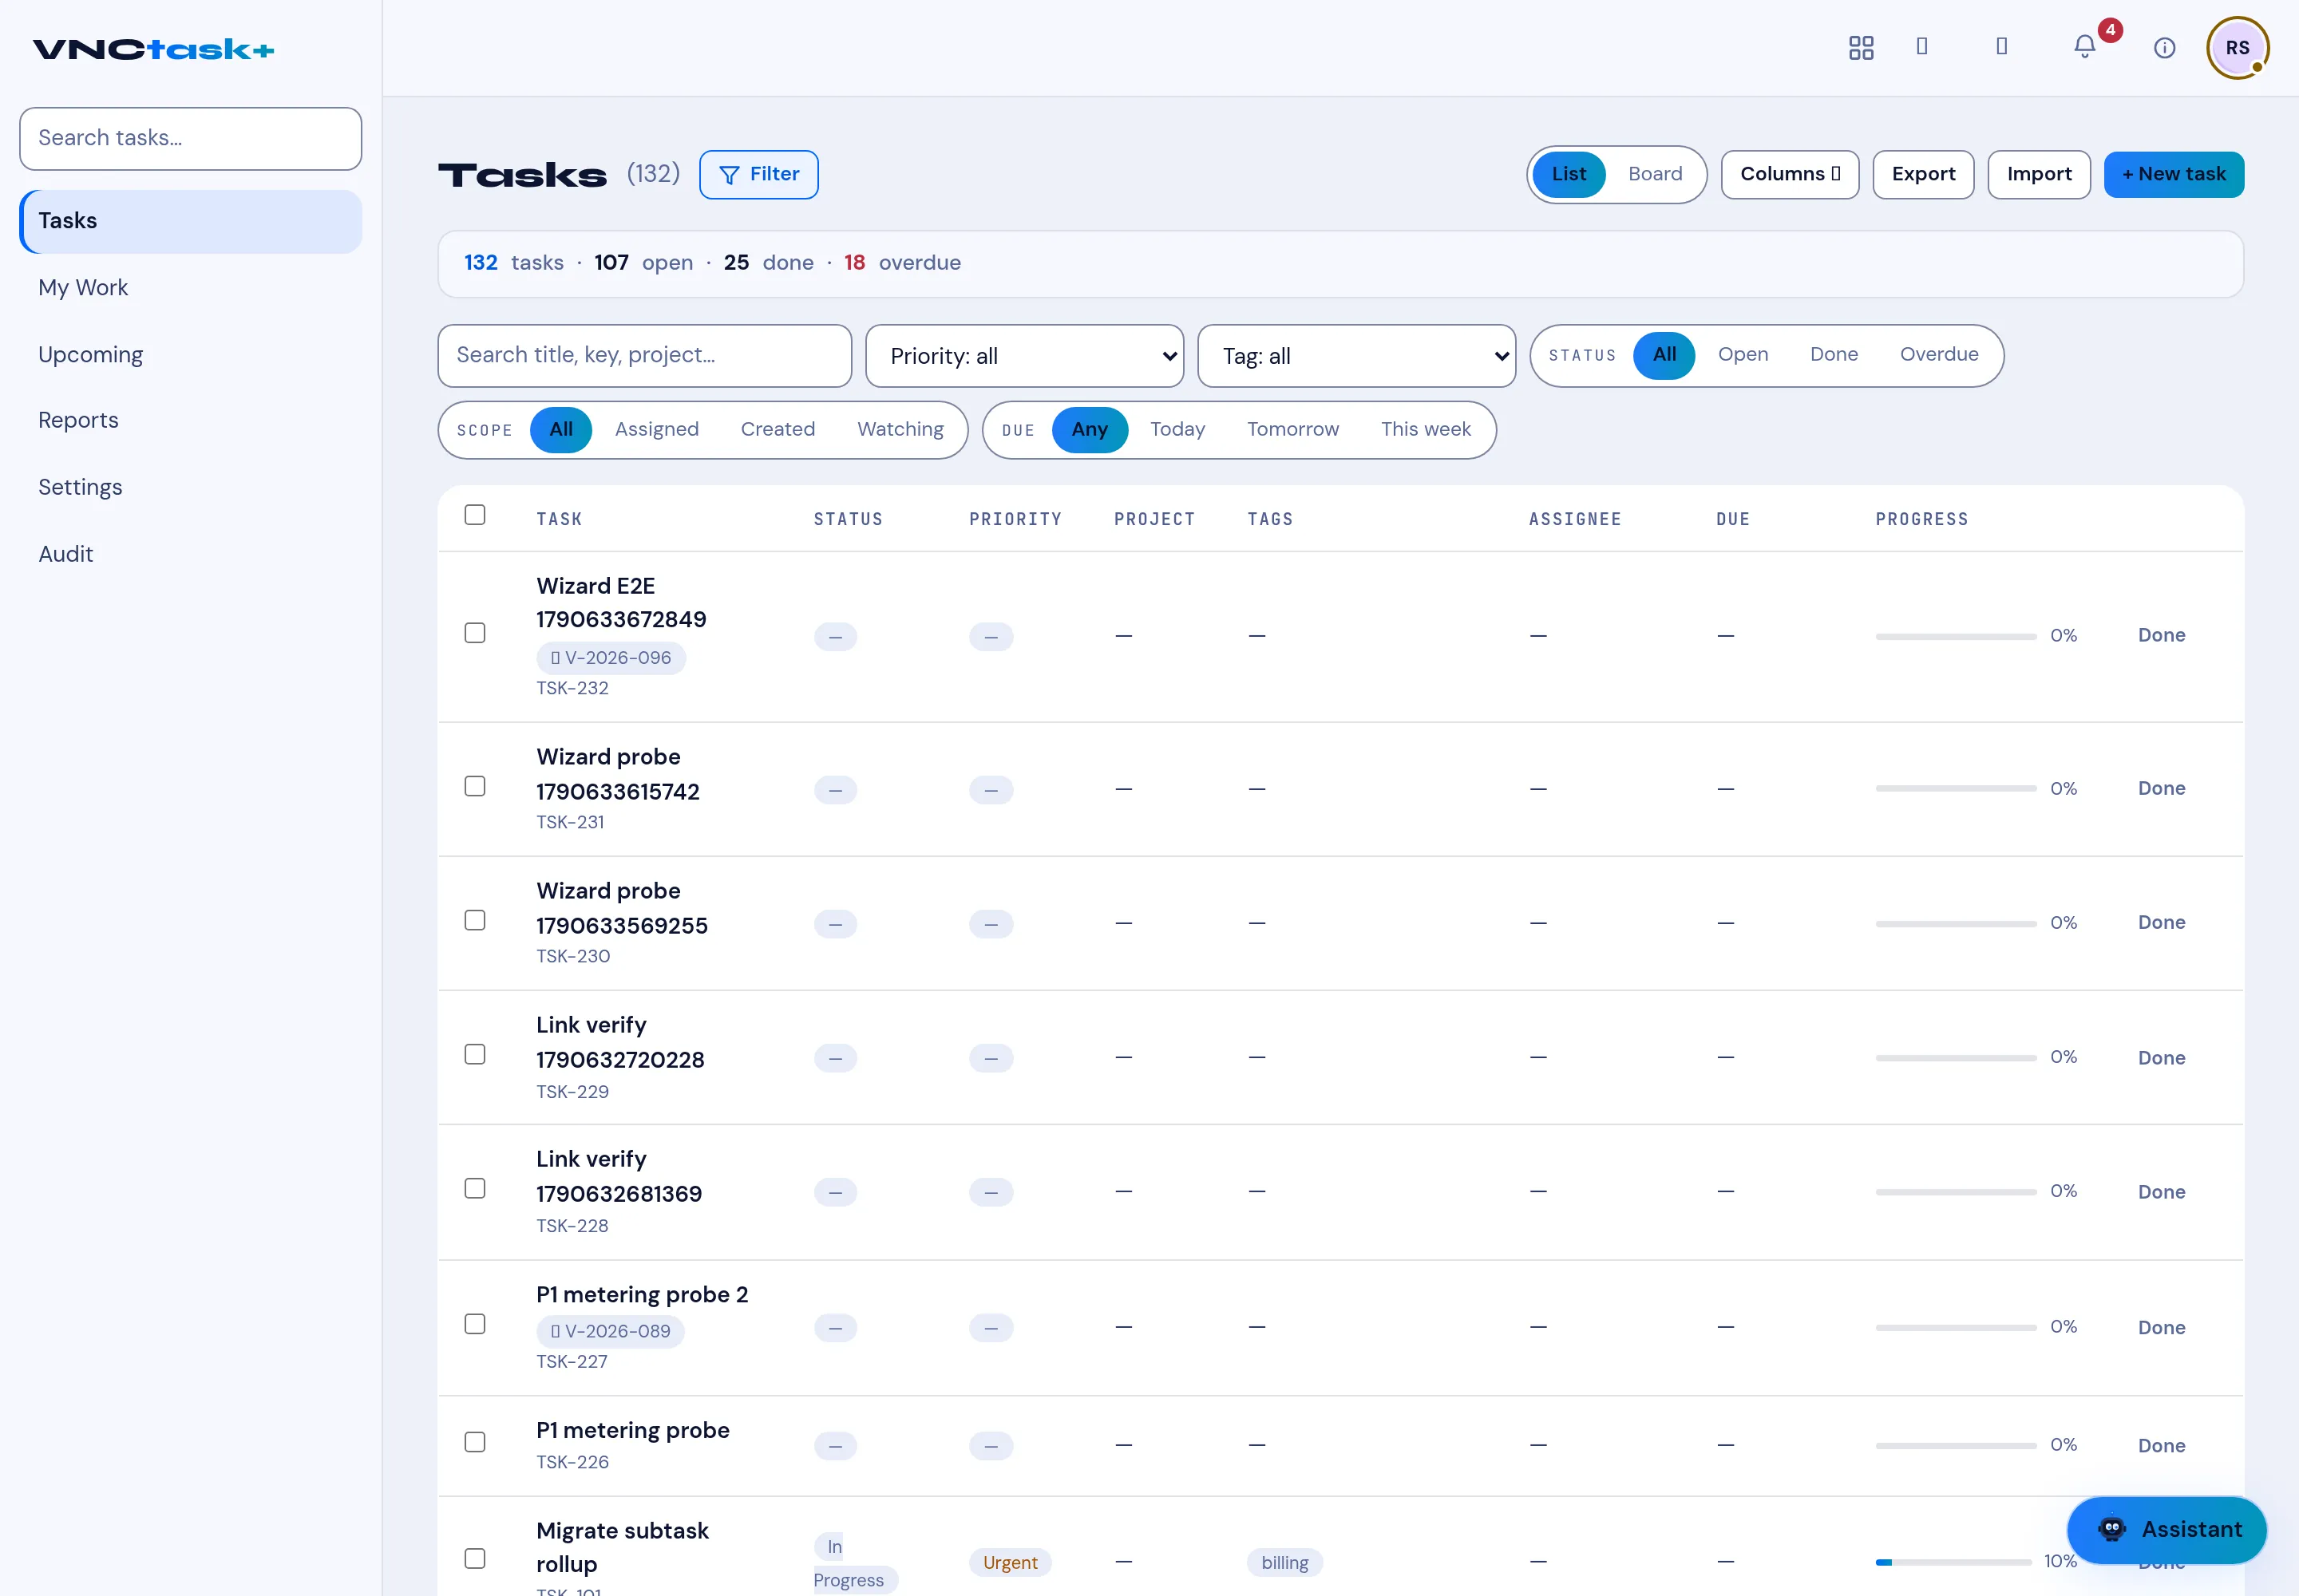Check the Migrate subtask rollup checkbox
This screenshot has height=1596, width=2299.
pos(475,1559)
